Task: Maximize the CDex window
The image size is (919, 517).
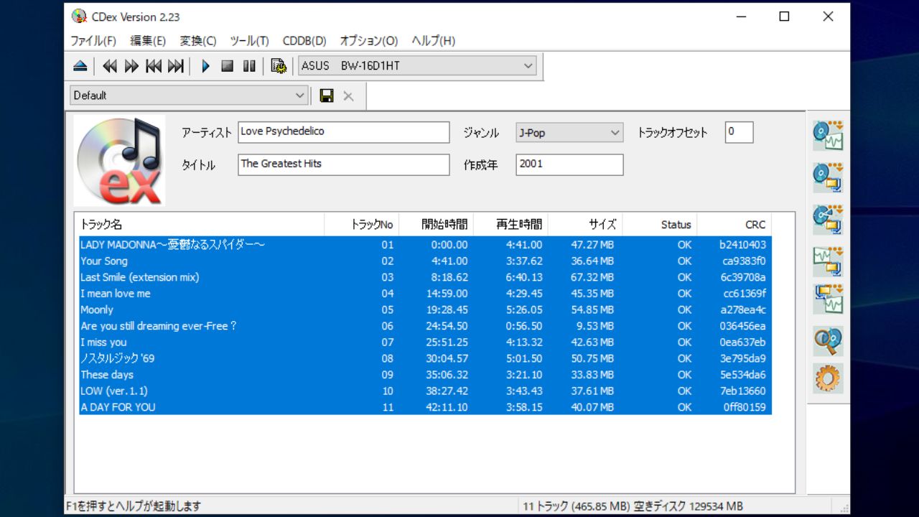Action: (784, 17)
